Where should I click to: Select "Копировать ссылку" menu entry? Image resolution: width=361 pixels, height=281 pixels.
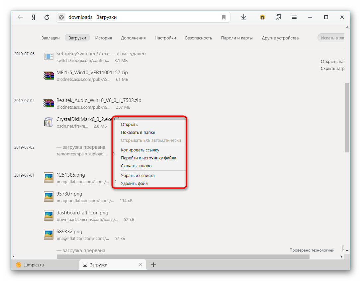click(140, 150)
